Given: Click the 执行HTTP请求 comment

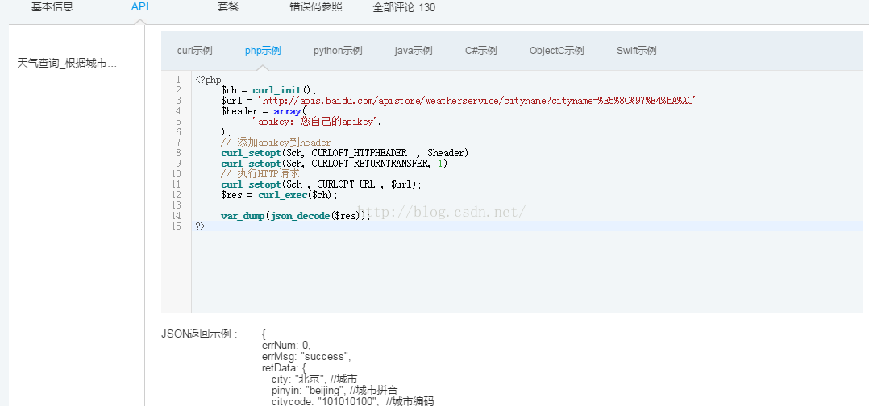Looking at the screenshot, I should (x=260, y=174).
